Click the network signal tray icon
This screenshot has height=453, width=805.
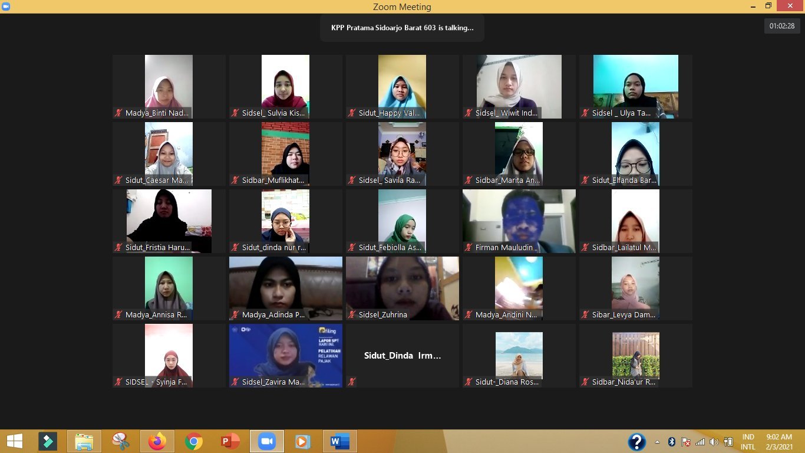point(700,442)
